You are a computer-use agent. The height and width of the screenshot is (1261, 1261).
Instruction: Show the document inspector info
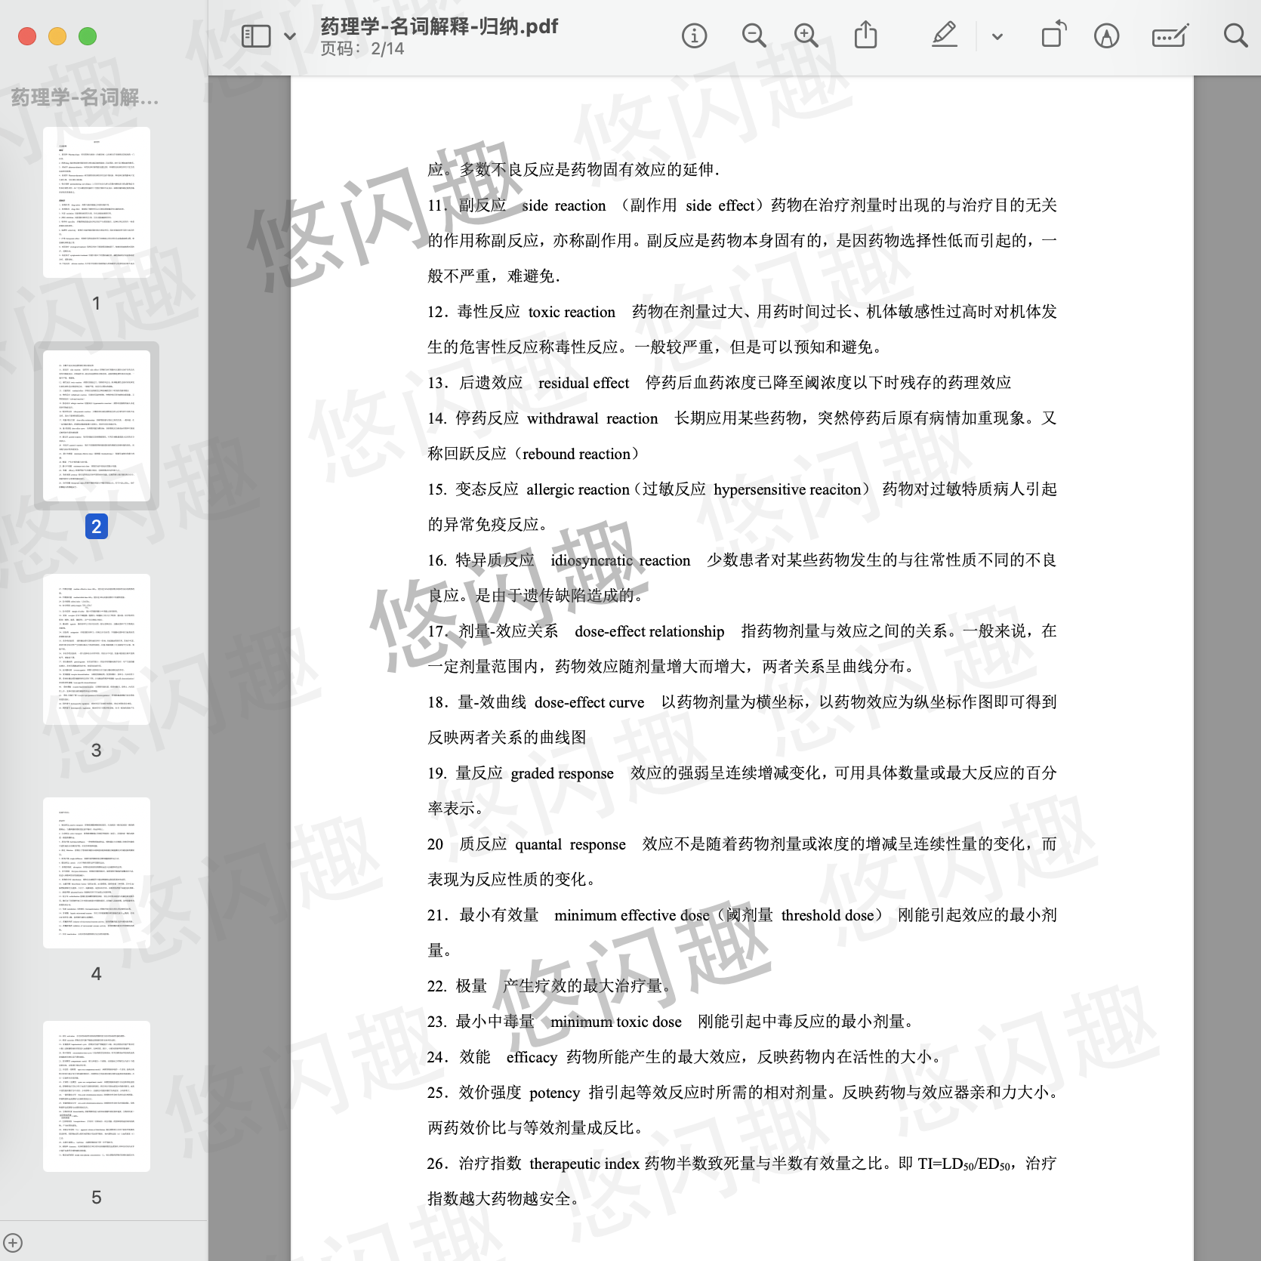pyautogui.click(x=694, y=36)
